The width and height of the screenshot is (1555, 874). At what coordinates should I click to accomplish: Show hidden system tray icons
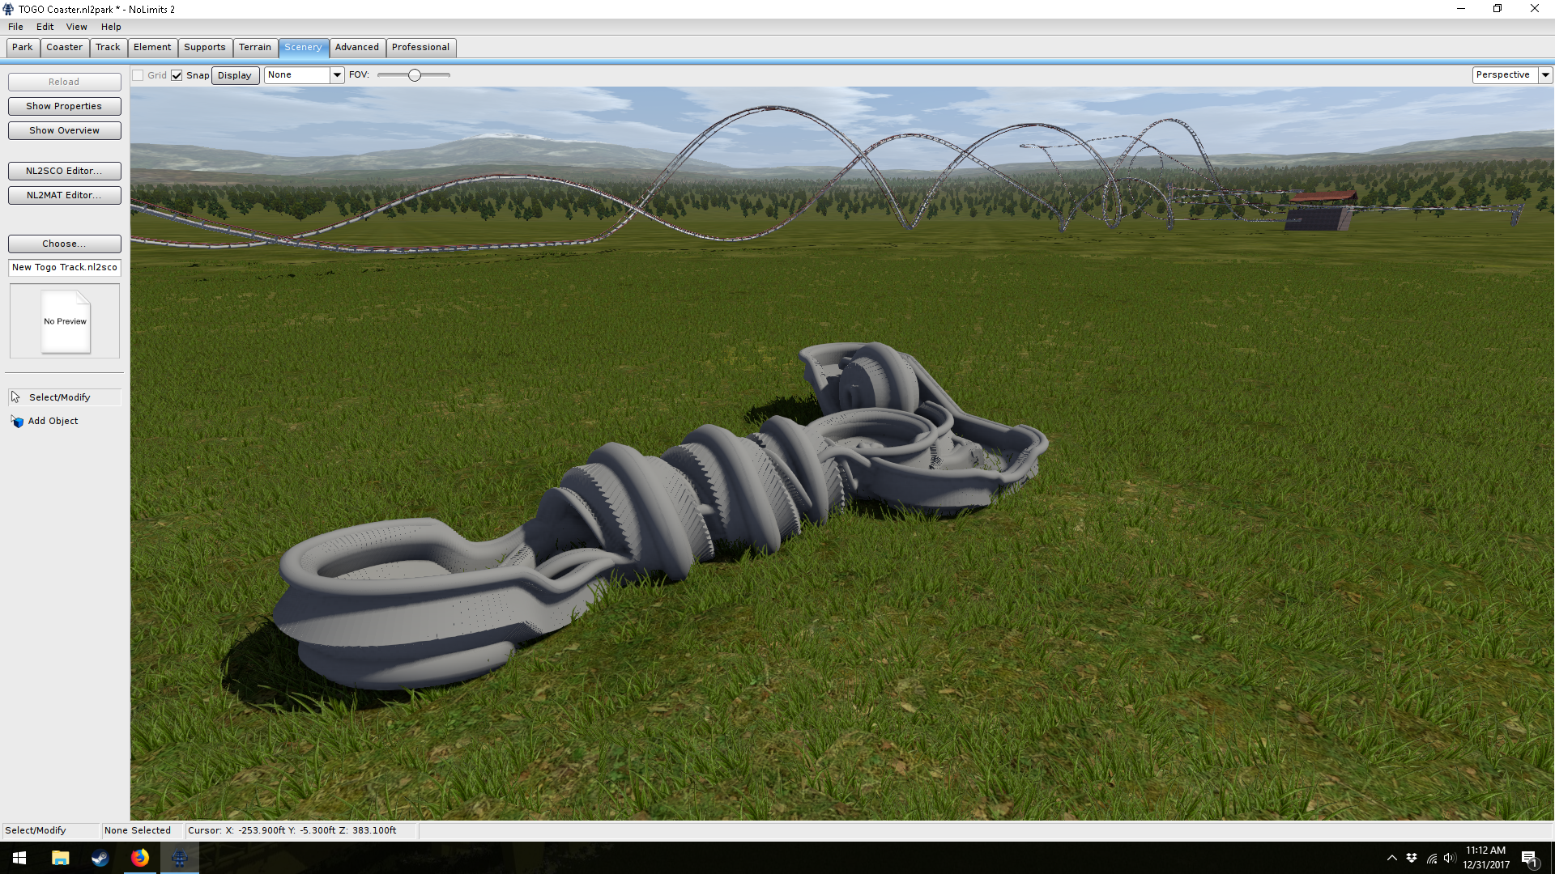click(1391, 858)
